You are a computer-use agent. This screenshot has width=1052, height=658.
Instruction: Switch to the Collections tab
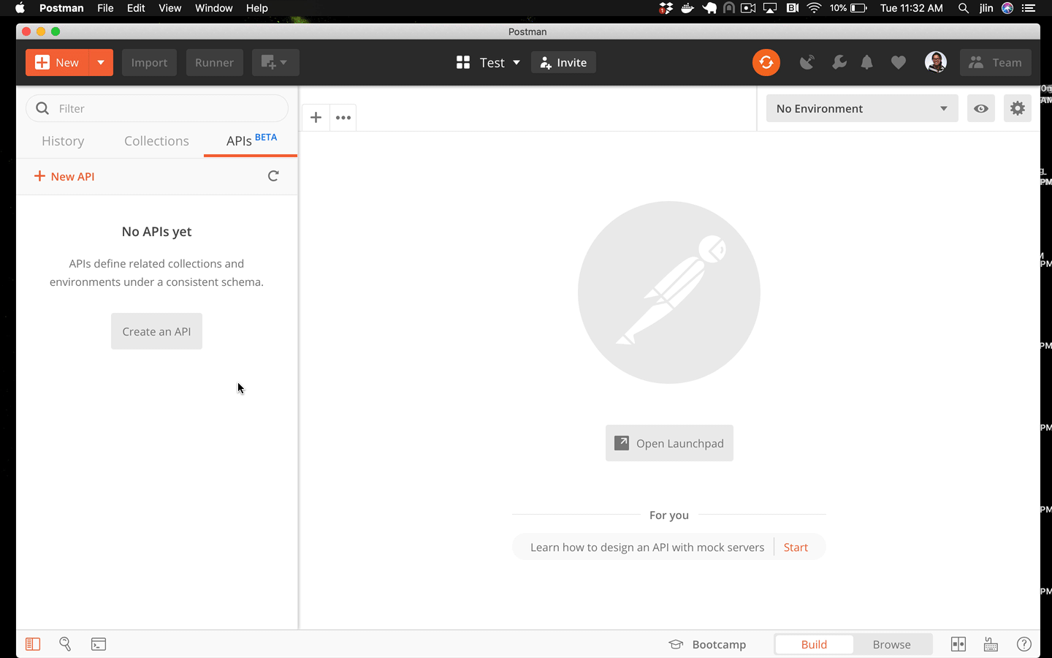point(156,141)
